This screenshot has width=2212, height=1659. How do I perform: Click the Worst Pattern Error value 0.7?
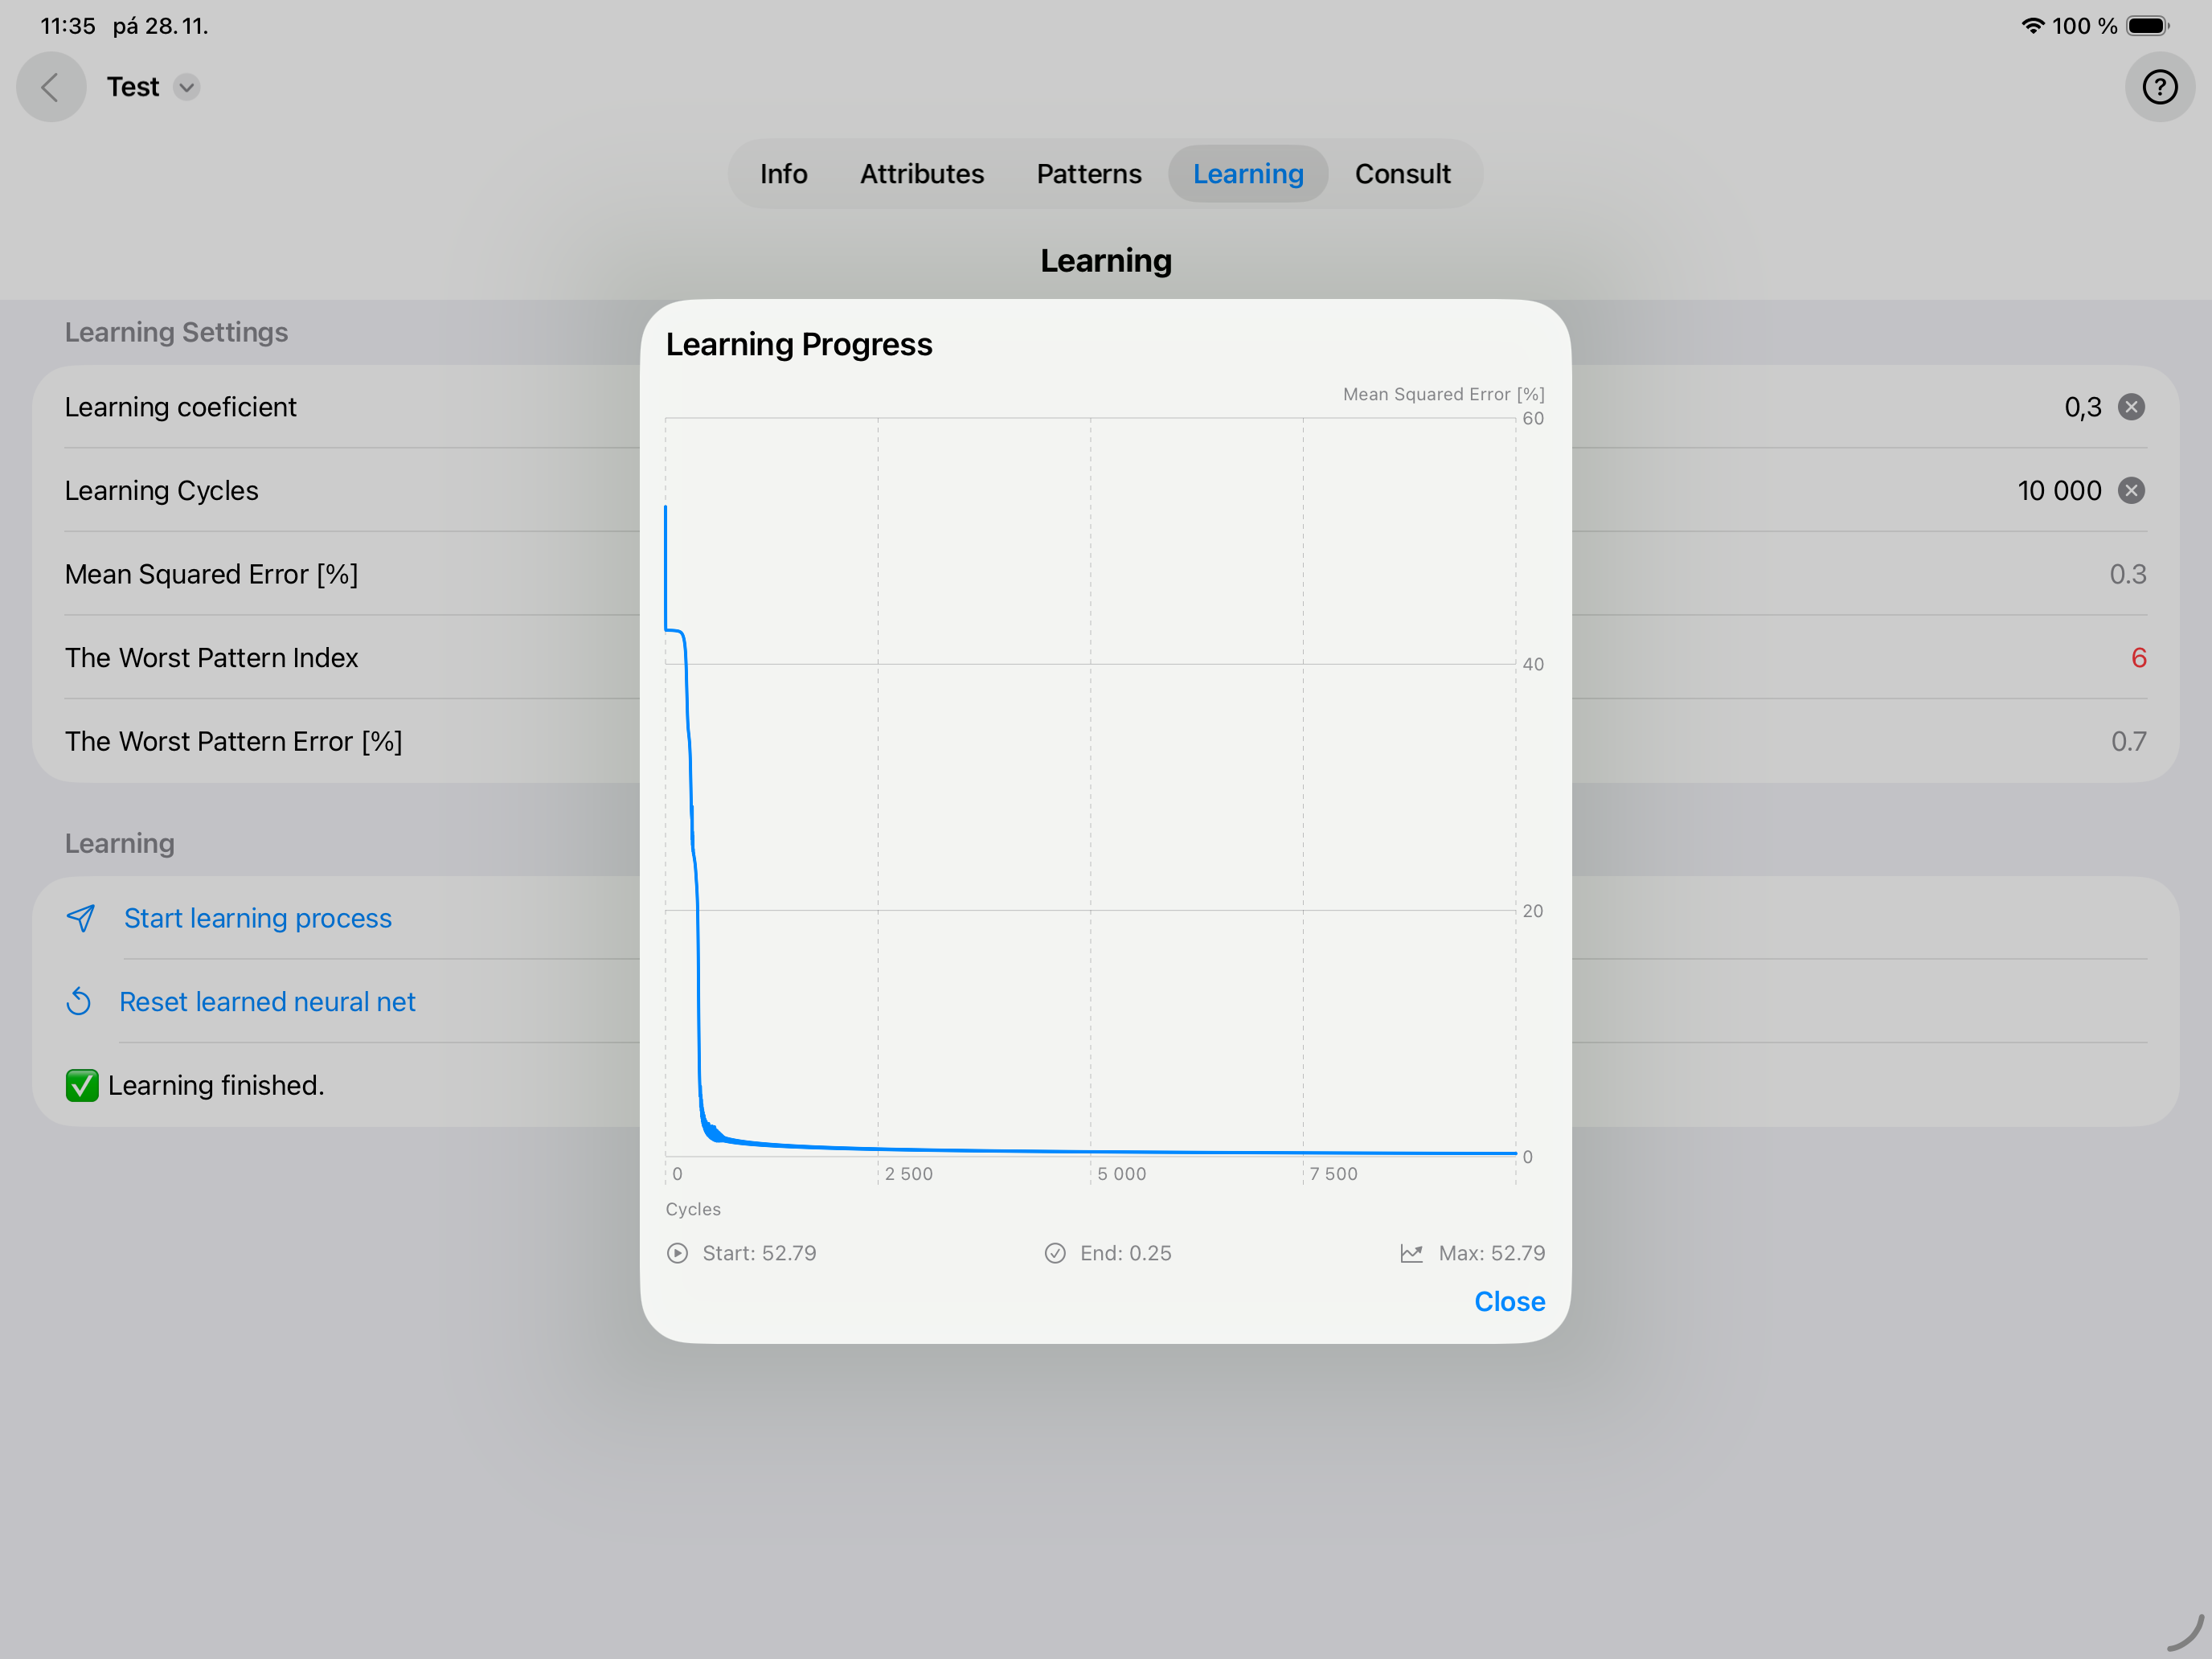point(2129,741)
